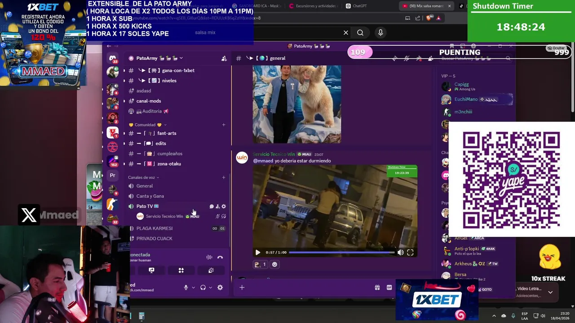
Task: Join Canta y Gana voice channel
Action: click(150, 196)
